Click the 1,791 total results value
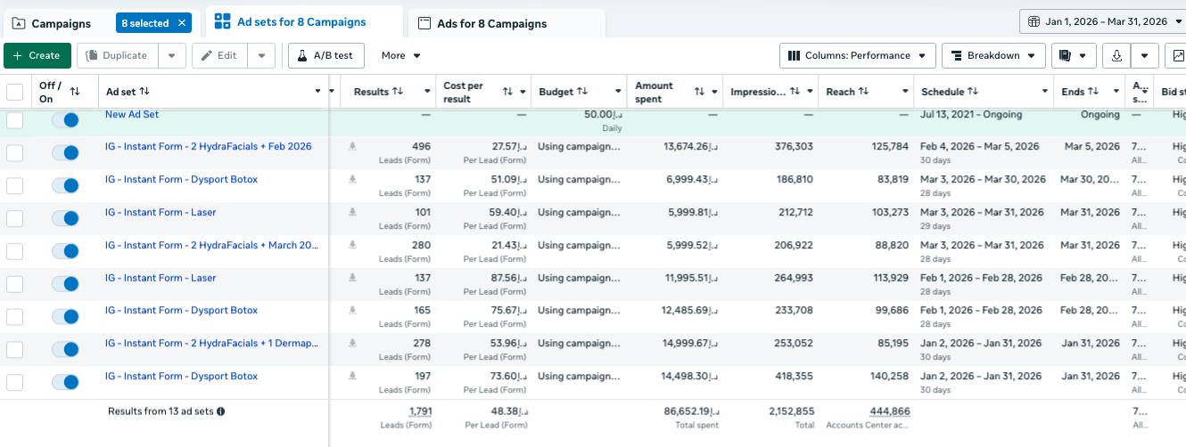This screenshot has width=1186, height=447. pyautogui.click(x=420, y=411)
